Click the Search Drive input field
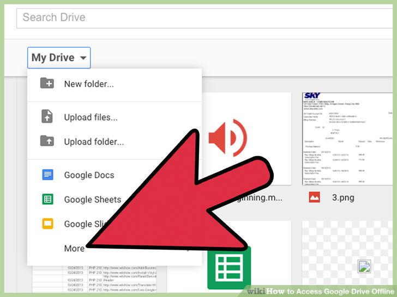Image resolution: width=397 pixels, height=297 pixels. [204, 18]
